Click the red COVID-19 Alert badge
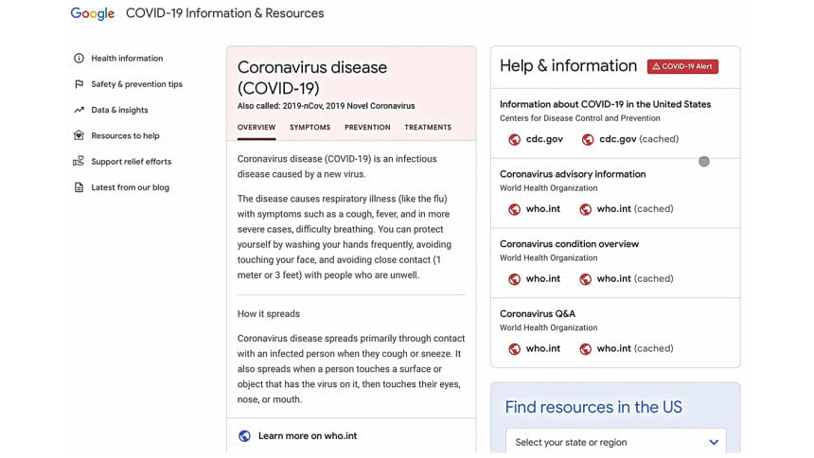The height and width of the screenshot is (458, 814). pos(682,66)
